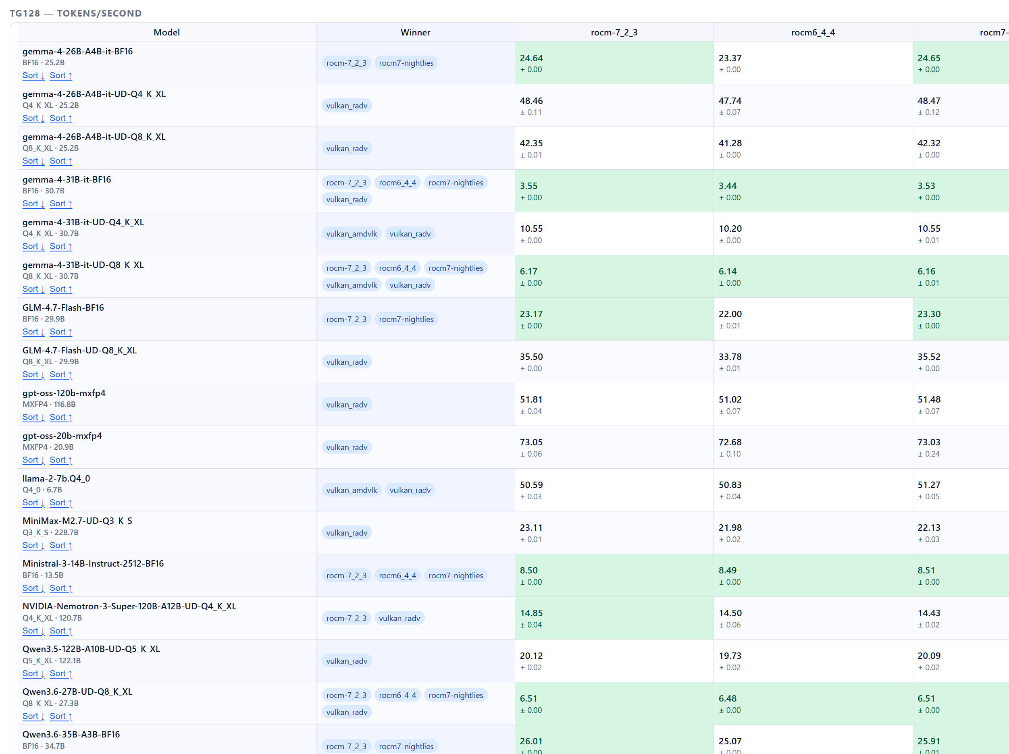Sort descending by Qwen3.6-27B-UD-Q8_K_XL row
Viewport: 1009px width, 754px height.
pyautogui.click(x=33, y=717)
